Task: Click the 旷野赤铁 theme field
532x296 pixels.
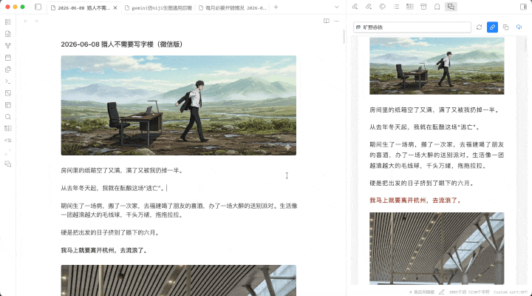Action: coord(412,27)
